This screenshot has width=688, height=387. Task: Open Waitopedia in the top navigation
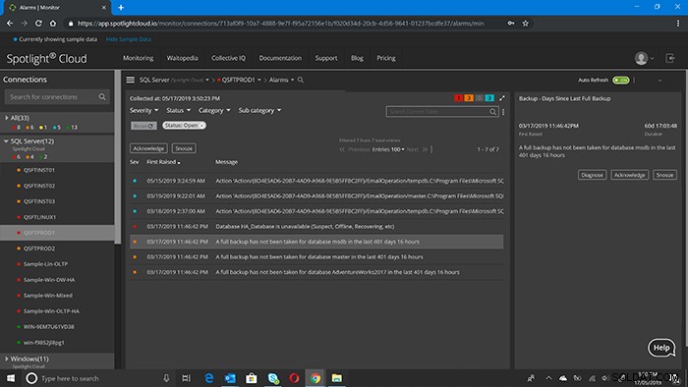click(x=182, y=58)
